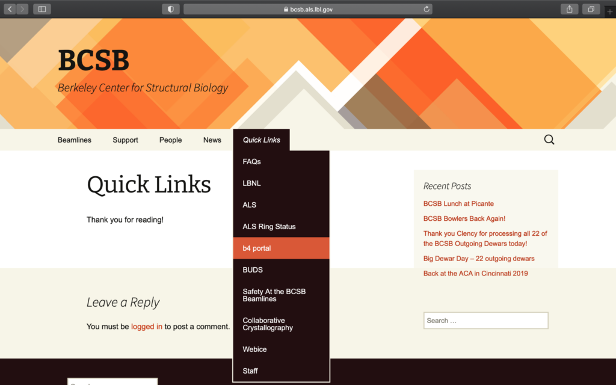Toggle the browser sidebar icon
The height and width of the screenshot is (385, 616).
pos(42,8)
